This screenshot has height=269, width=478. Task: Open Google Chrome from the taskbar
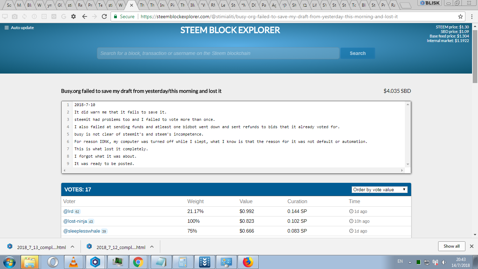pyautogui.click(x=138, y=262)
